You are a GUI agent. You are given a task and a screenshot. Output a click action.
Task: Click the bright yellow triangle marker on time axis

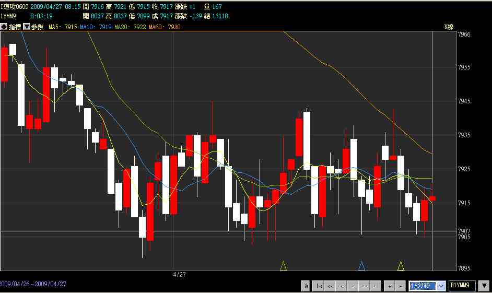point(401,266)
